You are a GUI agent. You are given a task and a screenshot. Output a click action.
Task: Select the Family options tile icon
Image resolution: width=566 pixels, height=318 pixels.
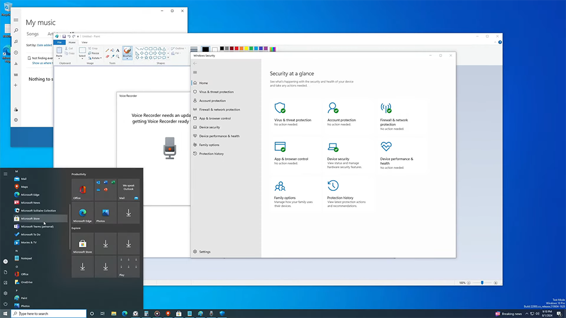280,186
